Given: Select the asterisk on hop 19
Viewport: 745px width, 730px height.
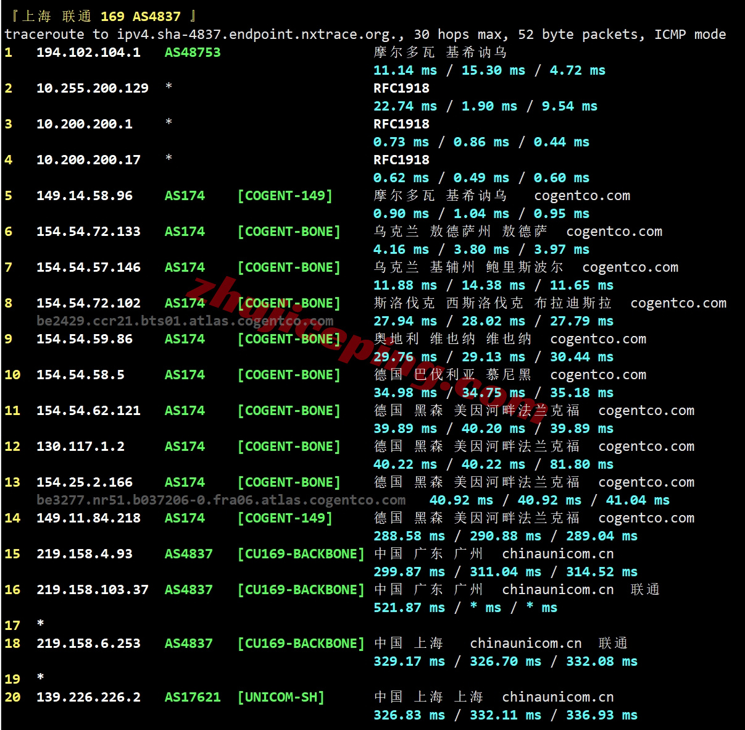Looking at the screenshot, I should click(x=41, y=678).
